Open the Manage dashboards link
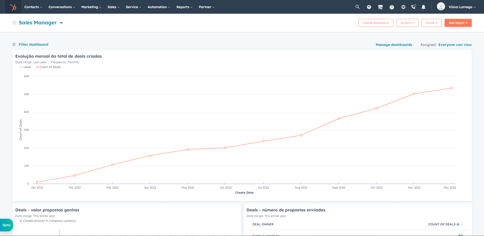This screenshot has width=484, height=236. (394, 45)
